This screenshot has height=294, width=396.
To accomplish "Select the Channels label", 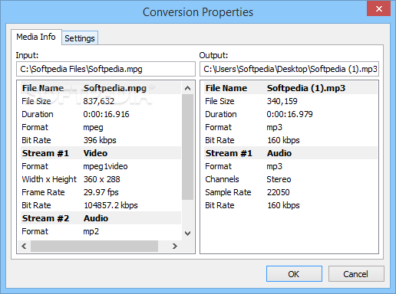I will pyautogui.click(x=222, y=179).
